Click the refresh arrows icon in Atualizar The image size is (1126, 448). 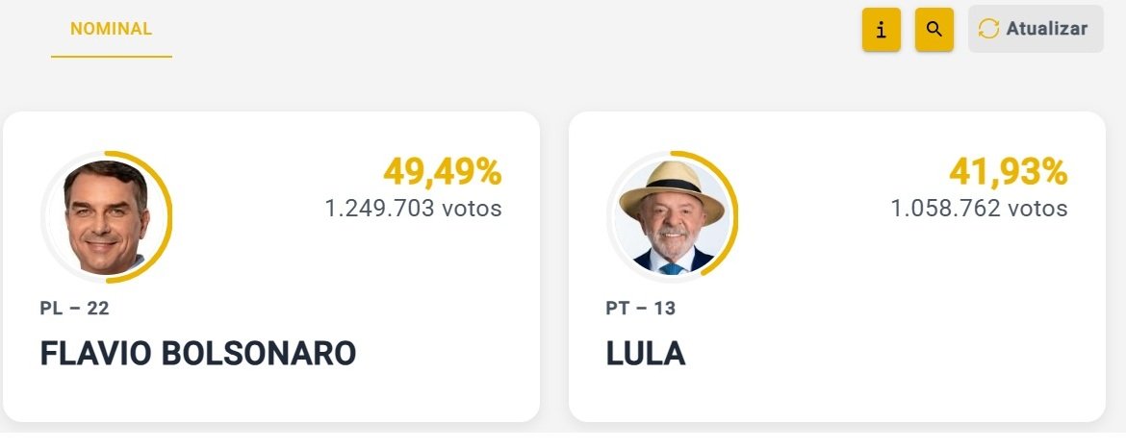(x=988, y=29)
